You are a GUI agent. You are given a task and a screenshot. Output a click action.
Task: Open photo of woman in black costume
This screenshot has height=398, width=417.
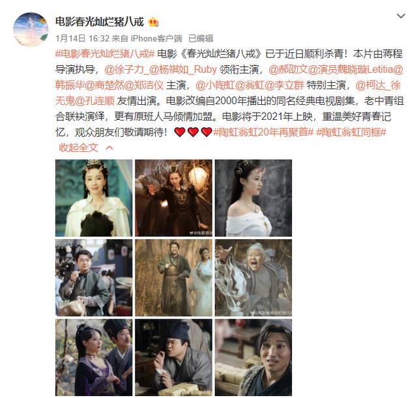[174, 198]
